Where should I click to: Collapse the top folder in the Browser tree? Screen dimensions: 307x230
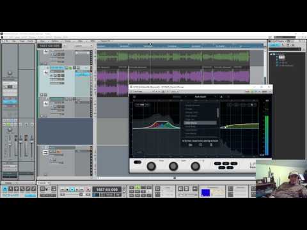tap(271, 54)
